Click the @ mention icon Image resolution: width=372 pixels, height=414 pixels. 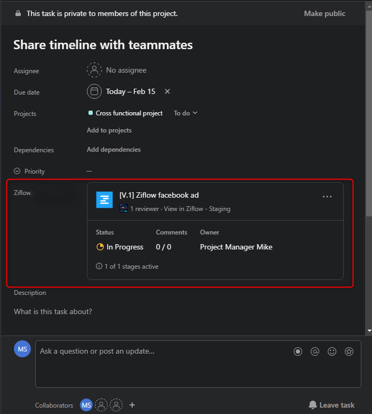coord(315,351)
